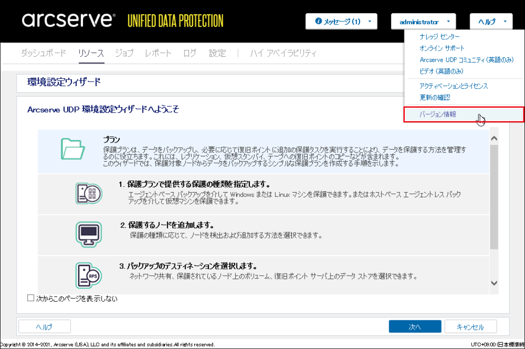The width and height of the screenshot is (525, 349).
Task: Select バージョン情報 from help menu
Action: (x=437, y=115)
